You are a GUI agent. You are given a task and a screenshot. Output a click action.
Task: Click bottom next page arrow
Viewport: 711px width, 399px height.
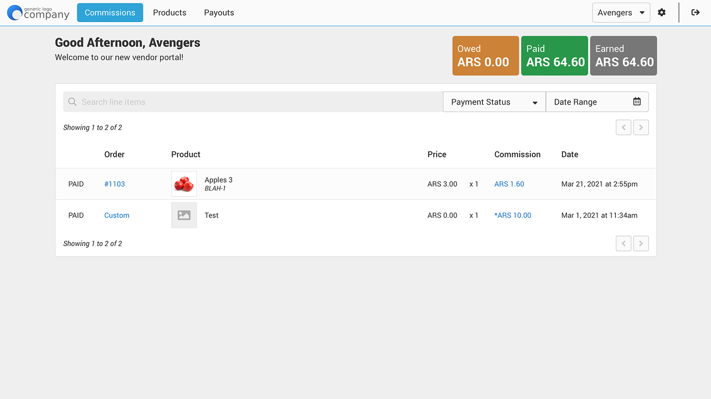[641, 243]
